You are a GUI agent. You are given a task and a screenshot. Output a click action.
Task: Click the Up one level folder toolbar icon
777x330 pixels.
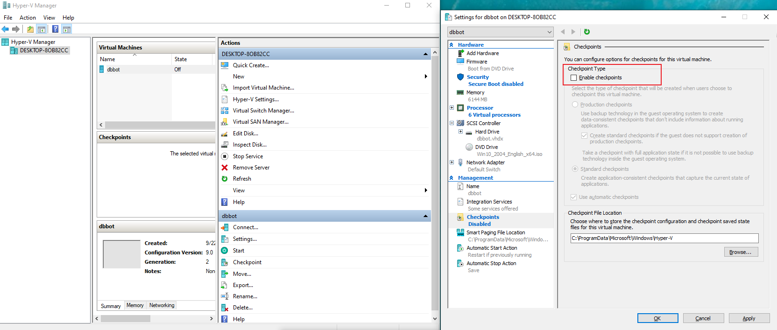point(30,29)
